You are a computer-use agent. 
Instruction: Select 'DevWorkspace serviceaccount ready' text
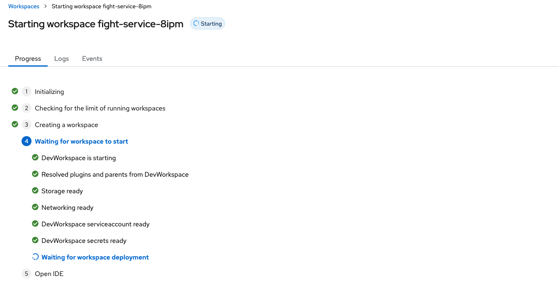coord(95,224)
